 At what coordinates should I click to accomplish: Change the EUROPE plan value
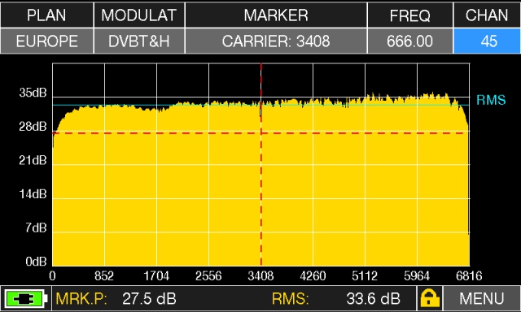pyautogui.click(x=47, y=41)
